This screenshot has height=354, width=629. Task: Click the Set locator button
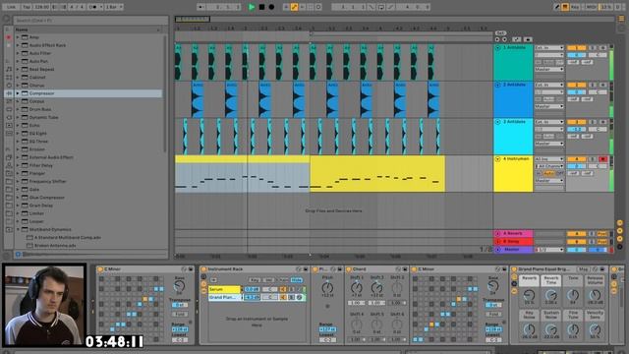pyautogui.click(x=500, y=32)
